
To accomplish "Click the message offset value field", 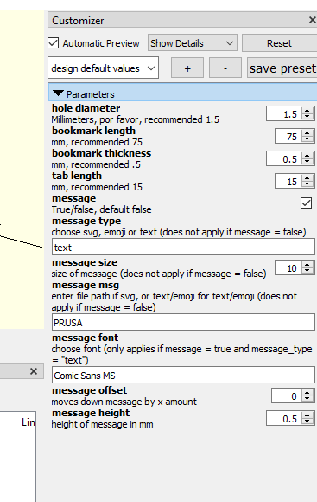I will (x=287, y=396).
